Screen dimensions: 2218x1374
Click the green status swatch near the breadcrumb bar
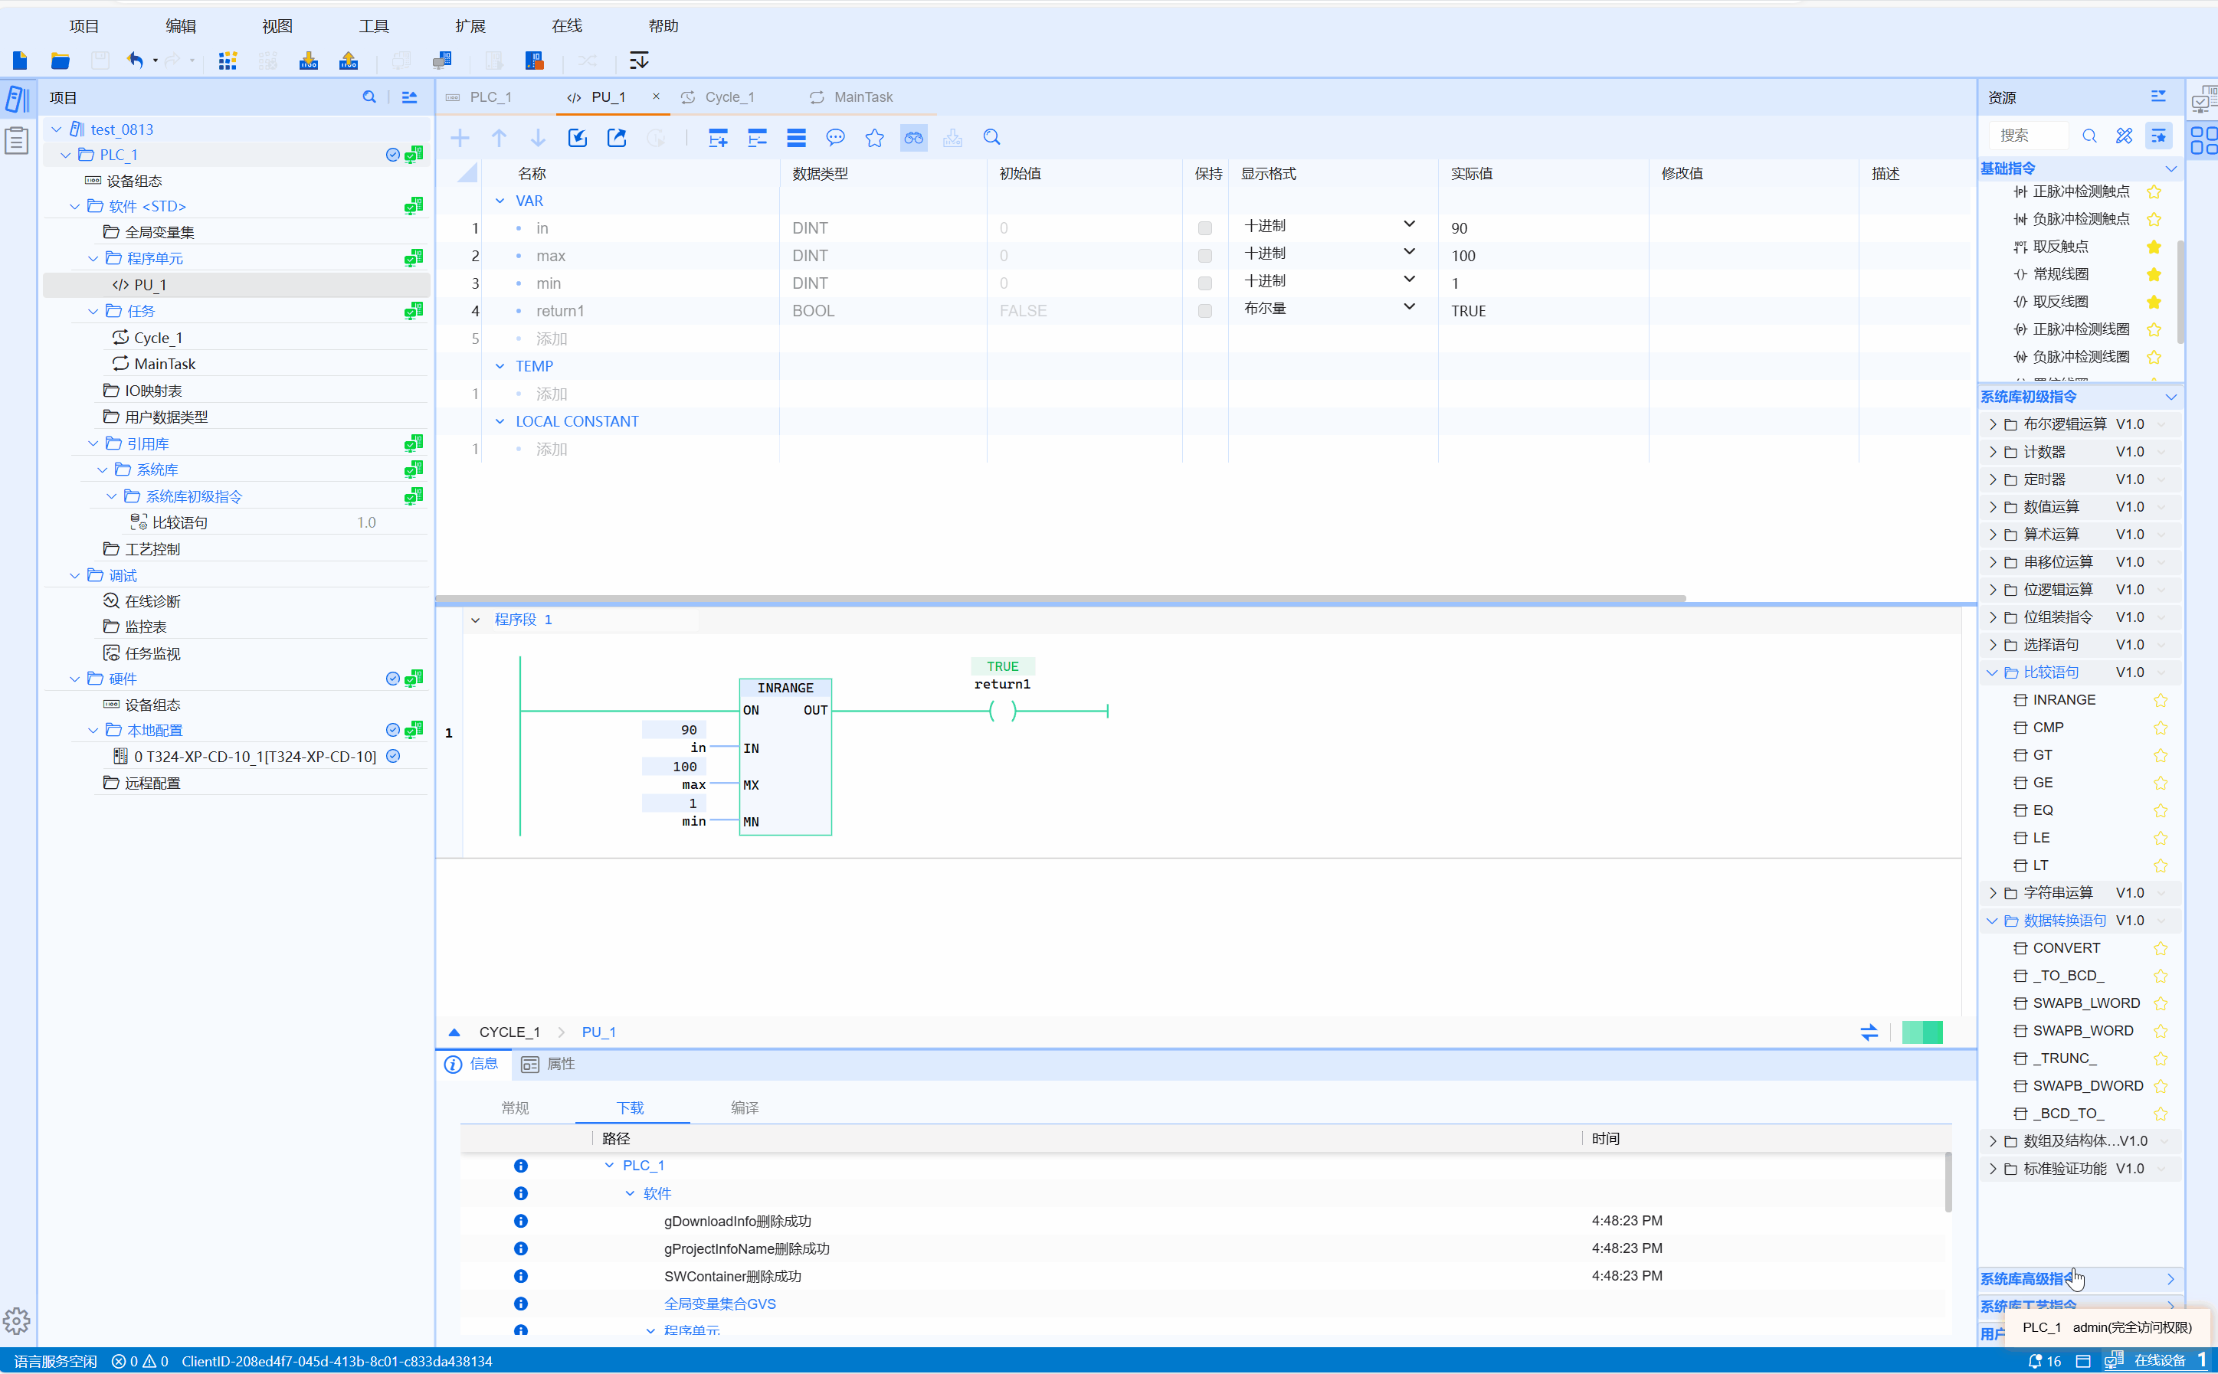[1921, 1032]
